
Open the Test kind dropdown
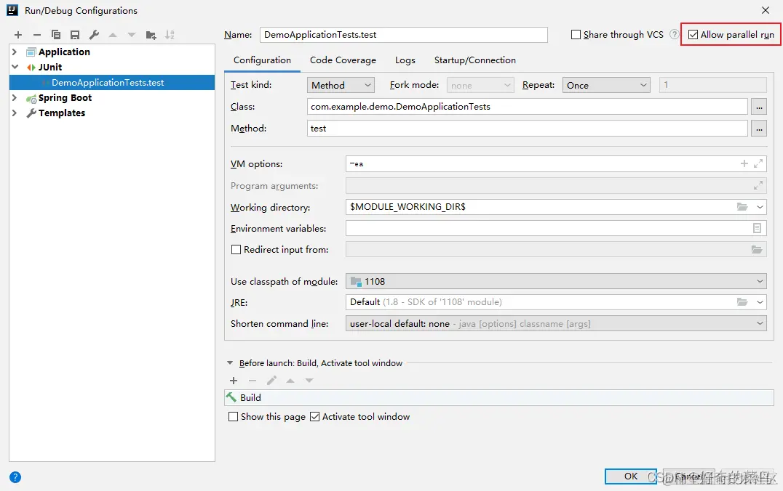click(x=341, y=85)
